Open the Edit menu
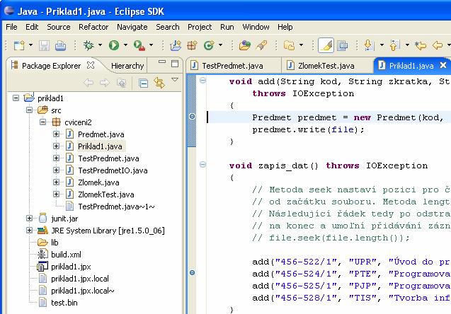This screenshot has width=451, height=314. [32, 27]
